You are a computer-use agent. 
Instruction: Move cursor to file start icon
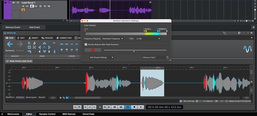pyautogui.click(x=62, y=44)
